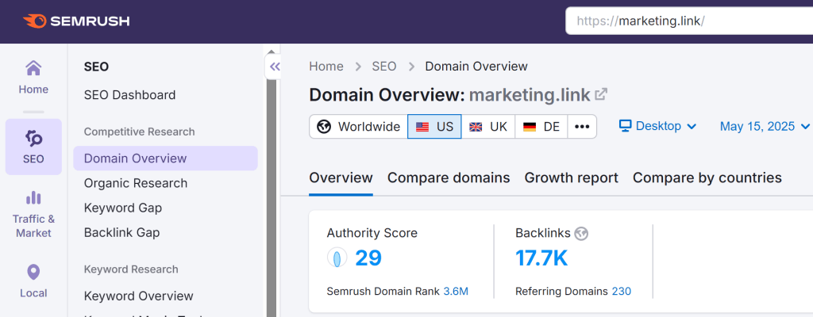Open the May 15, 2025 date dropdown

pos(765,126)
